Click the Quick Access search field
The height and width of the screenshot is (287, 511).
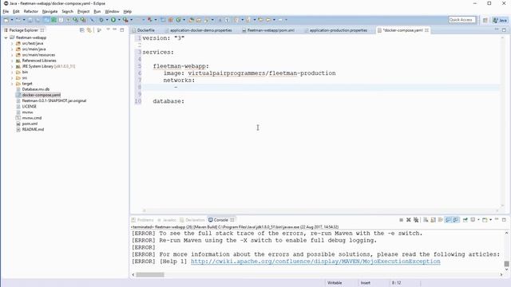[461, 20]
